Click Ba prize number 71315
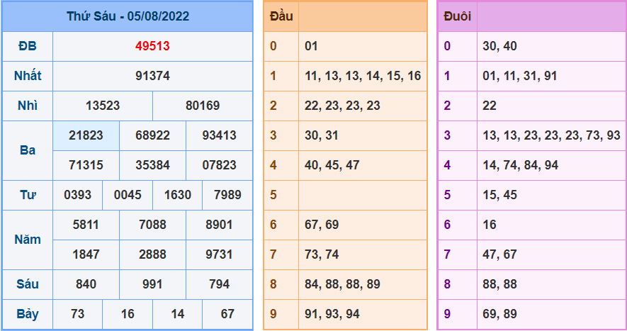The width and height of the screenshot is (627, 331). 86,165
